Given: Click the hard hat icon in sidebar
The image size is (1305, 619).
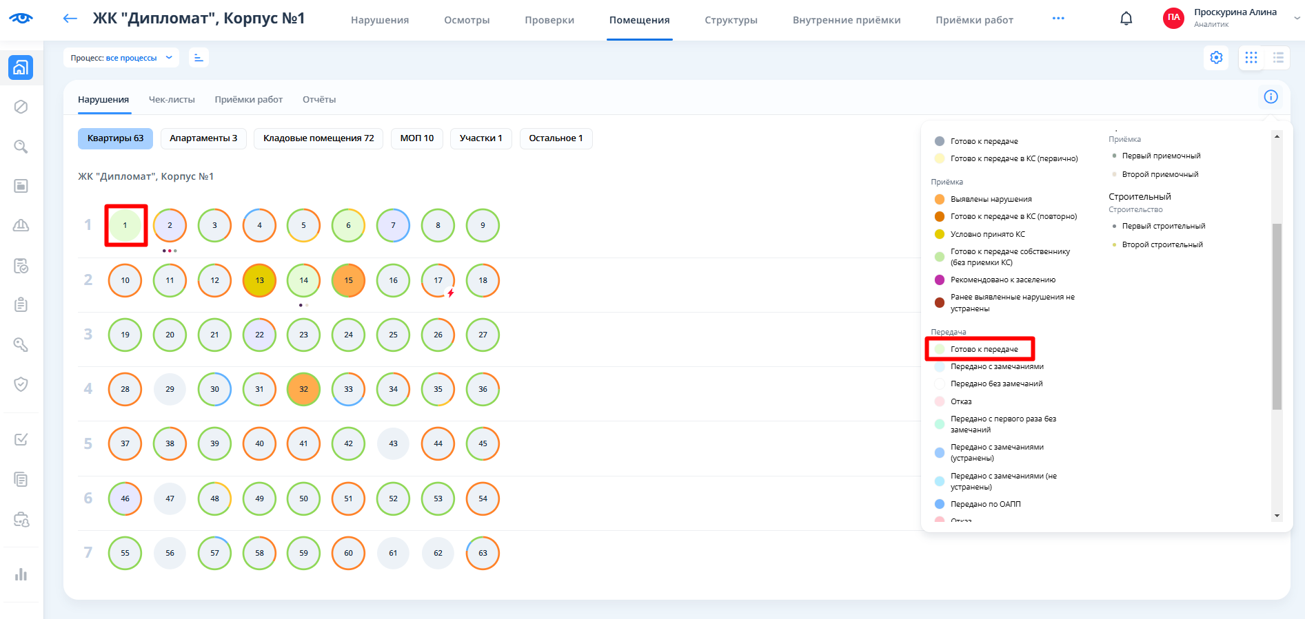Looking at the screenshot, I should point(21,225).
